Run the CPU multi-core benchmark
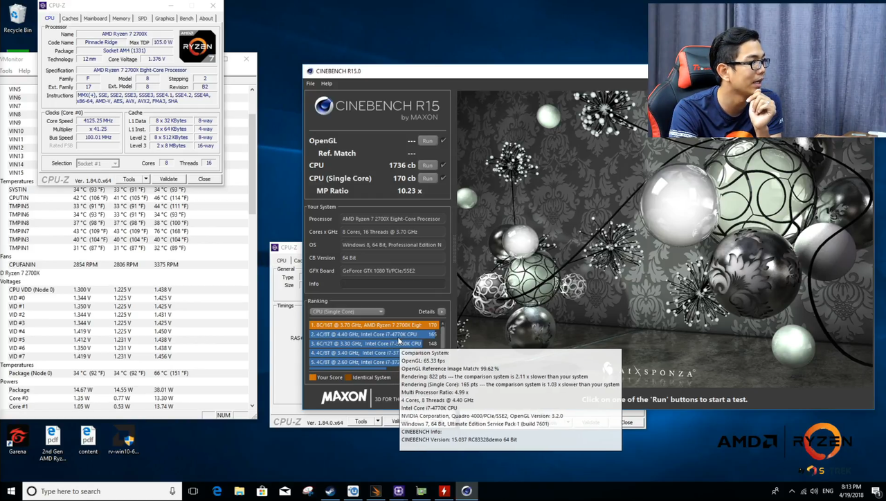The height and width of the screenshot is (501, 886). [428, 165]
